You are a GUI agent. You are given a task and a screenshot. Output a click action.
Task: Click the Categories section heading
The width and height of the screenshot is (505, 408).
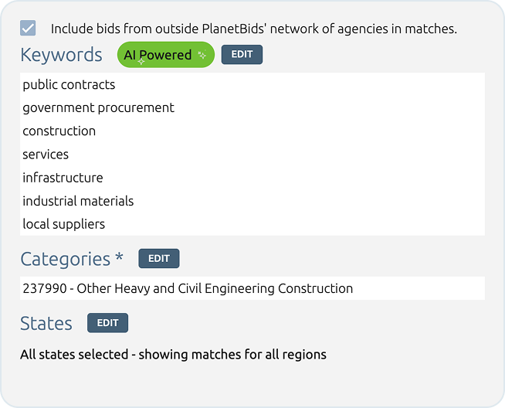pos(65,259)
